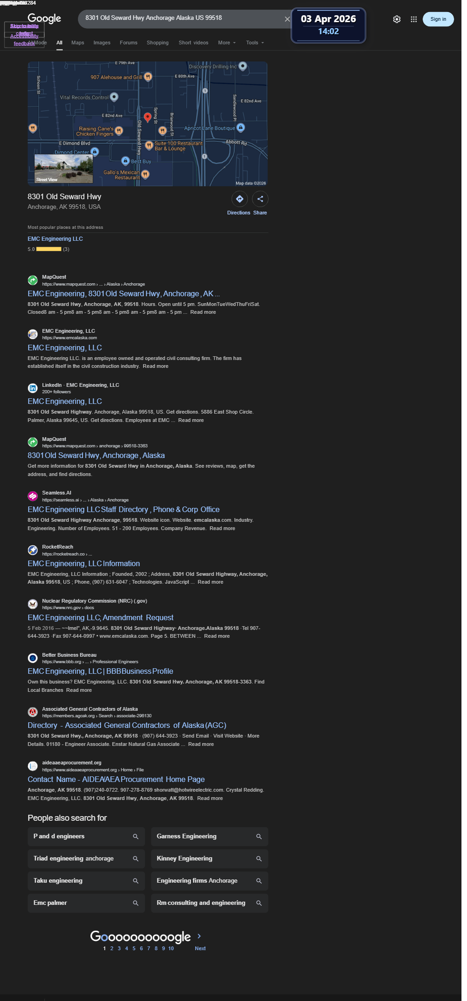Click the Sign in button
Screen dimensions: 467x1001
point(438,19)
